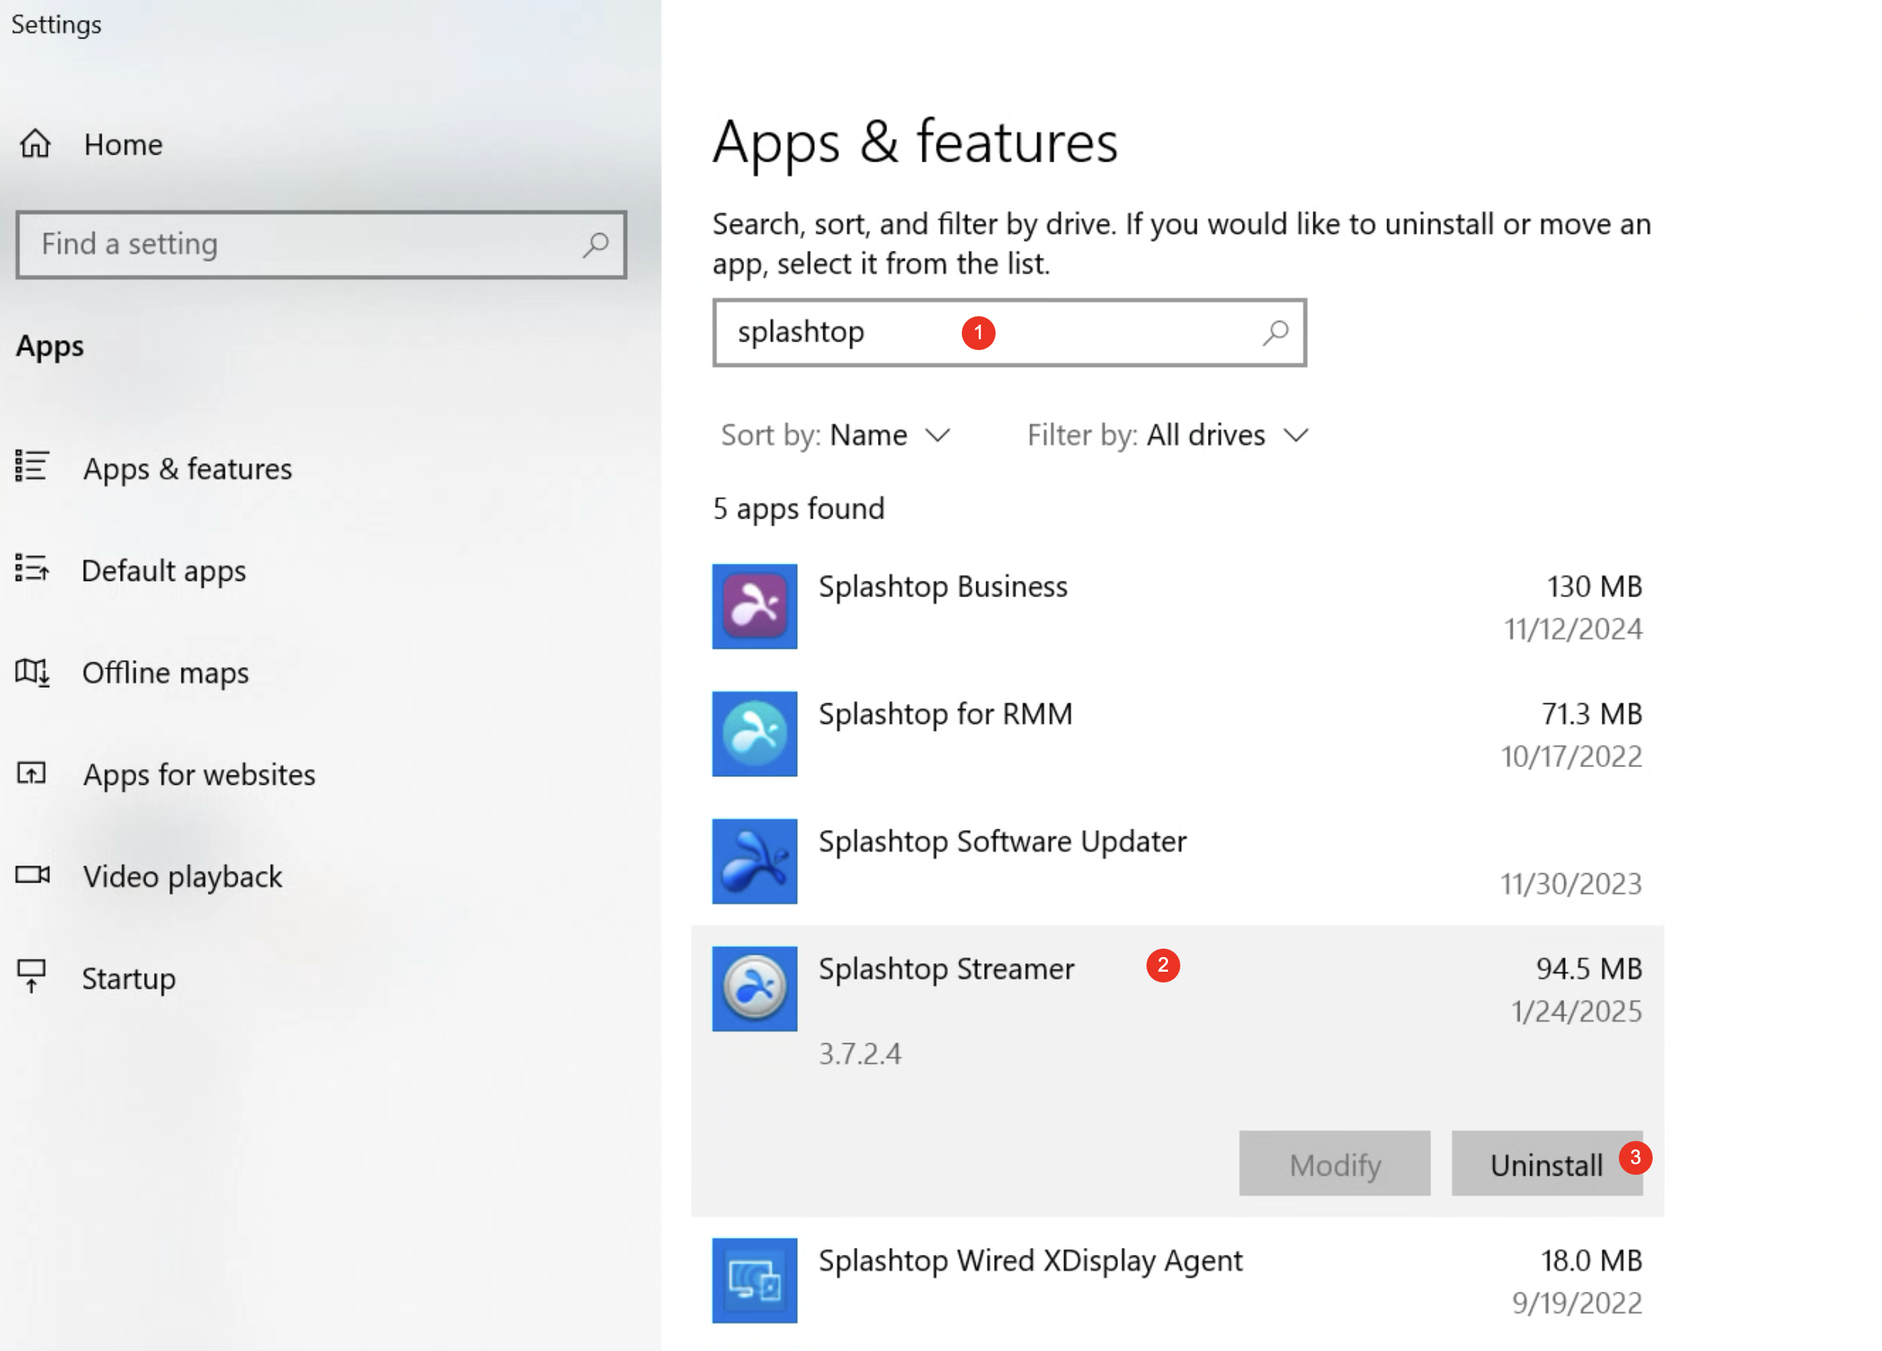Click the Video playback camera icon
This screenshot has height=1351, width=1882.
33,875
